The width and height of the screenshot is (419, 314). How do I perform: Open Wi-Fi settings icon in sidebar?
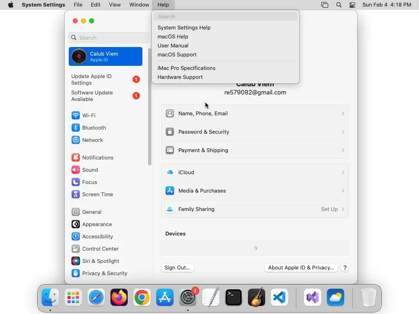tap(76, 115)
